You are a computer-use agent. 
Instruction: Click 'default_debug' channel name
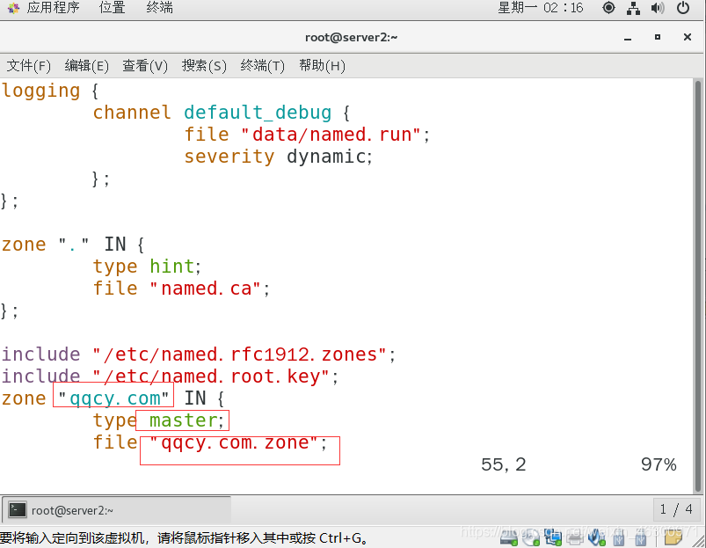[258, 113]
